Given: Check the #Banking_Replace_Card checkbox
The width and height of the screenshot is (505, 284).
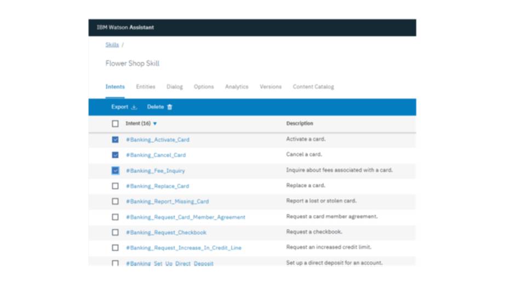Looking at the screenshot, I should [x=115, y=186].
